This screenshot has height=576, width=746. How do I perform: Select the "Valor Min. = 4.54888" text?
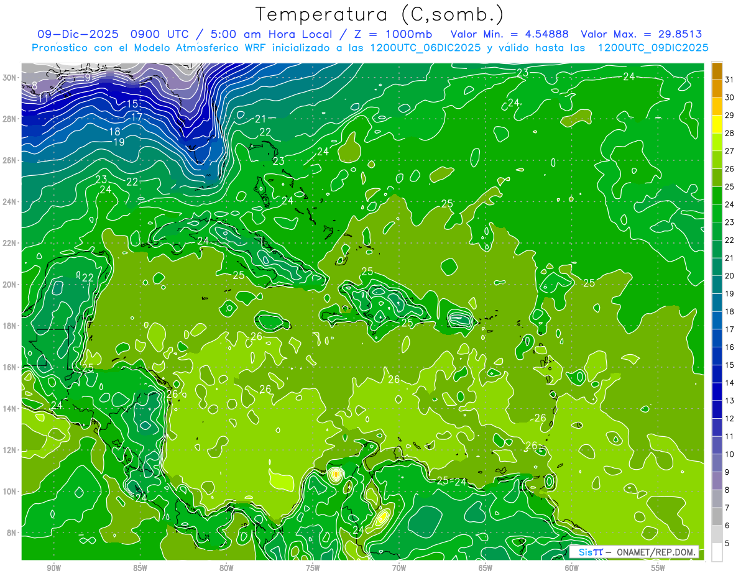[509, 34]
